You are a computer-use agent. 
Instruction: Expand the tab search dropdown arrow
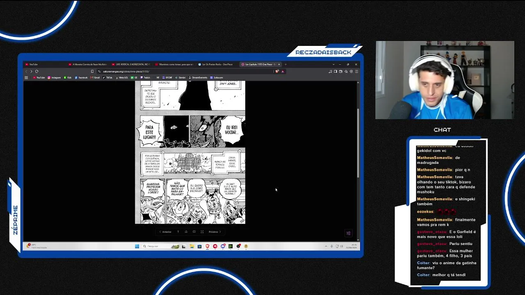333,64
